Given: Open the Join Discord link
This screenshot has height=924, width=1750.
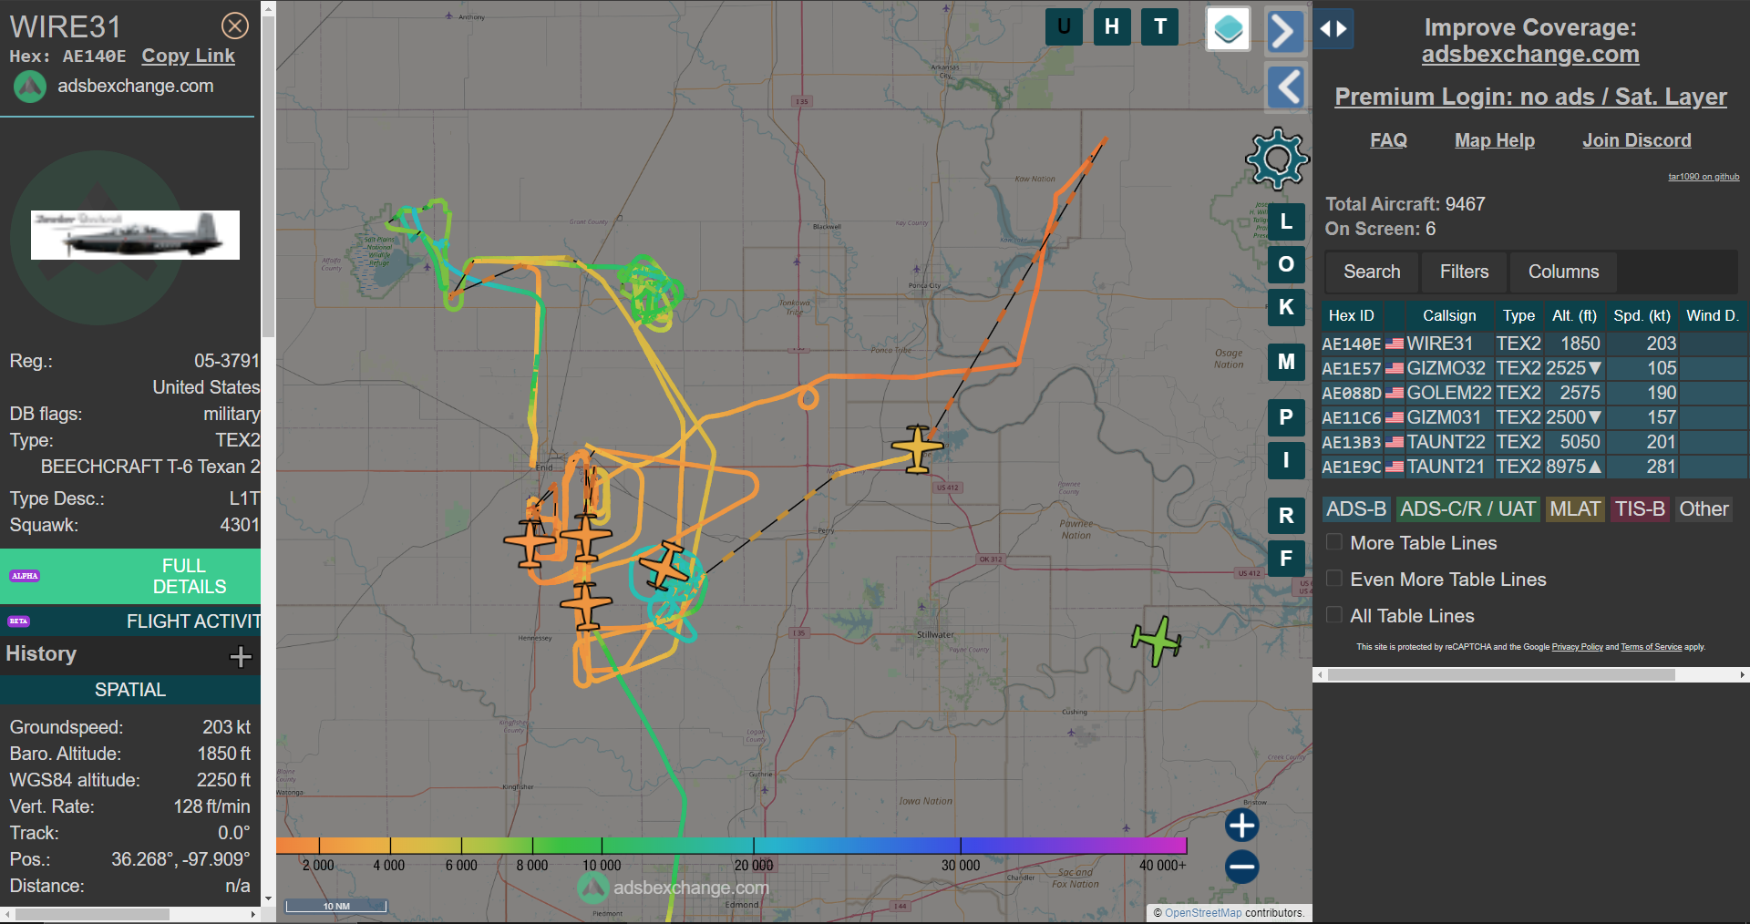Looking at the screenshot, I should coord(1637,140).
